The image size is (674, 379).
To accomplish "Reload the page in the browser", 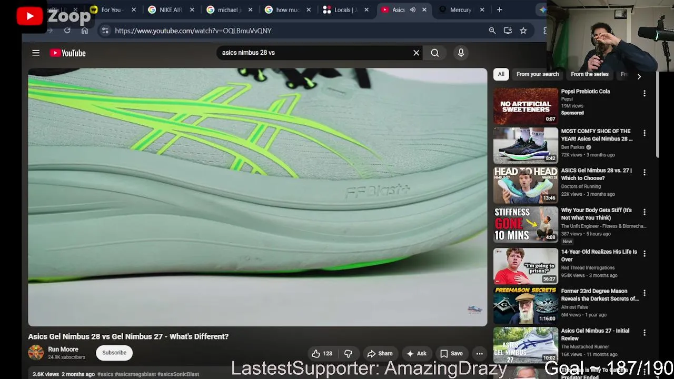I will tap(67, 31).
